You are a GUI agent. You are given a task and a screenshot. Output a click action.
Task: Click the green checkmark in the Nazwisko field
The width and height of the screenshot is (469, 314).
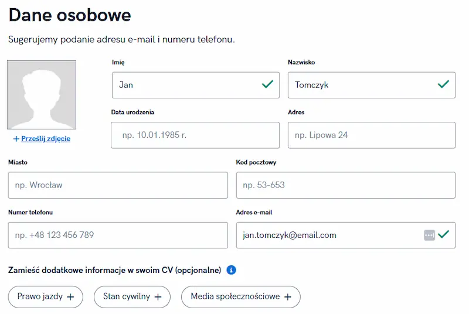click(x=443, y=84)
